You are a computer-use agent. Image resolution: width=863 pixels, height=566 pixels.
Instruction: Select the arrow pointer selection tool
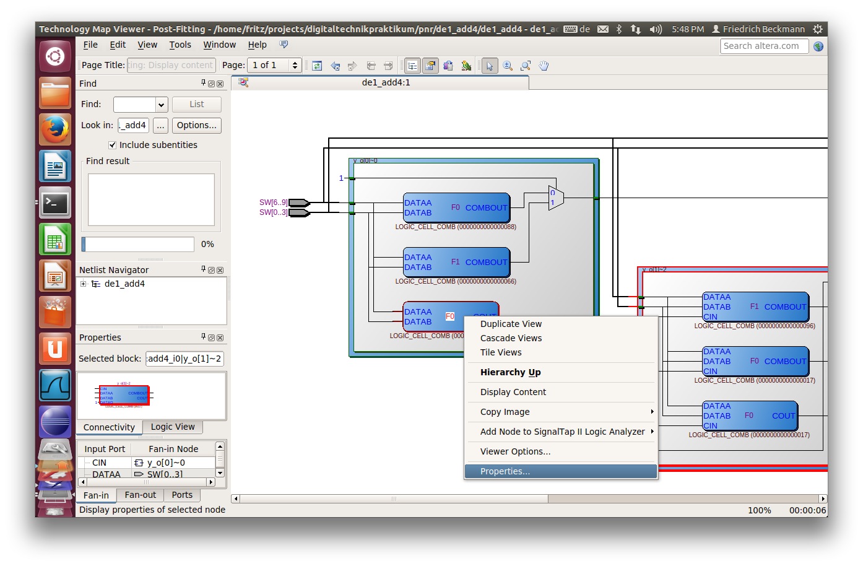click(x=490, y=66)
